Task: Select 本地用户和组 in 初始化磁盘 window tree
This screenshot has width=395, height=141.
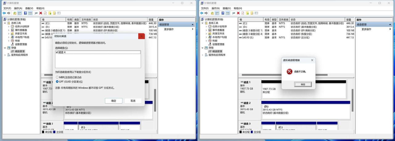Action: [22, 37]
